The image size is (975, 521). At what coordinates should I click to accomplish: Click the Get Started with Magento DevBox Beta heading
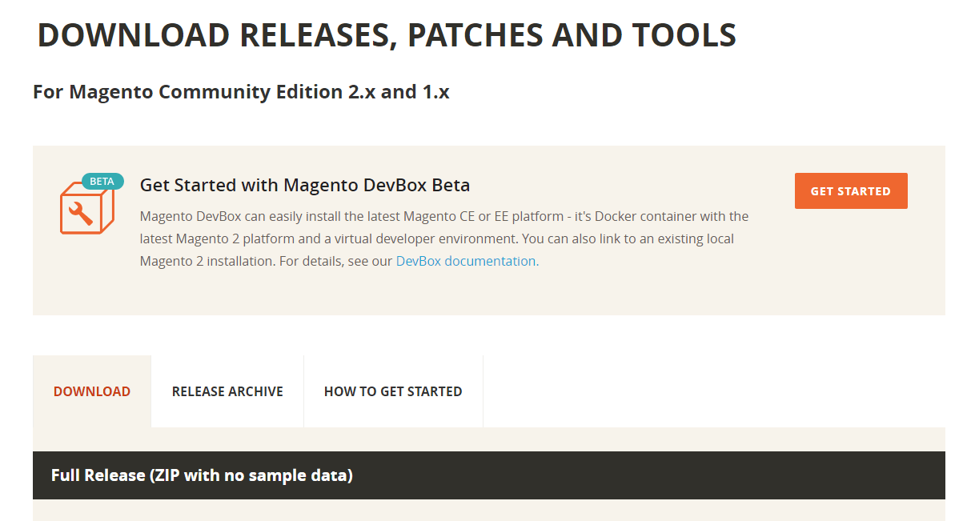(x=304, y=185)
